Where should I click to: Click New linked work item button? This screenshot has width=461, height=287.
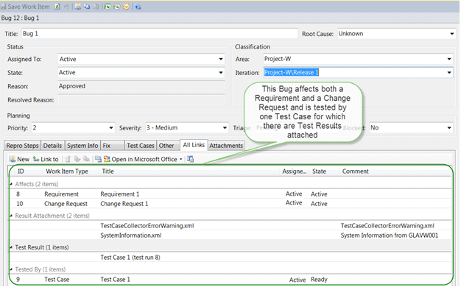click(x=19, y=159)
